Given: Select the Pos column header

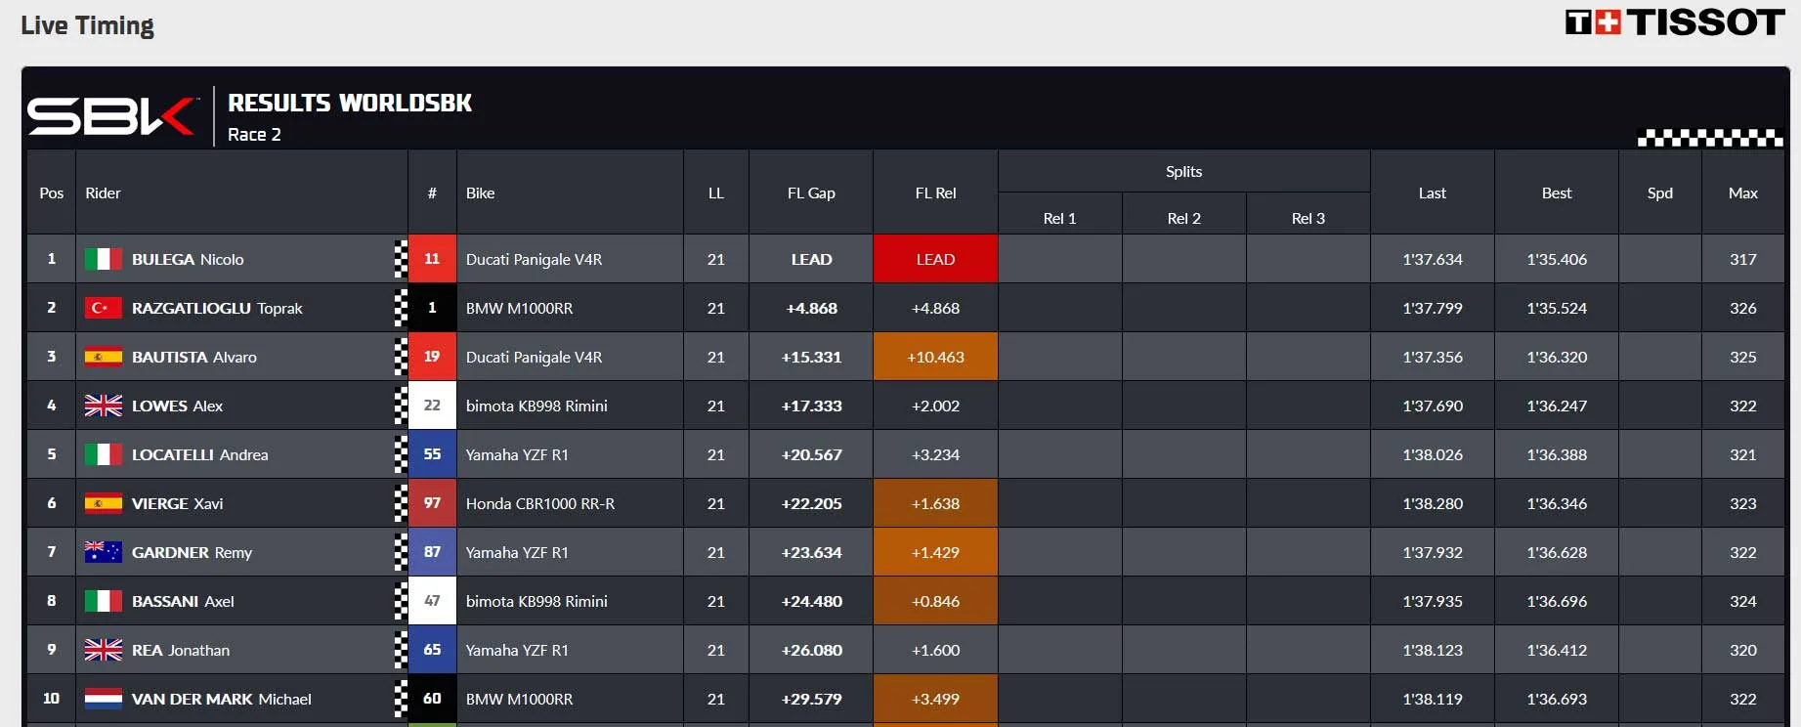Looking at the screenshot, I should point(52,192).
